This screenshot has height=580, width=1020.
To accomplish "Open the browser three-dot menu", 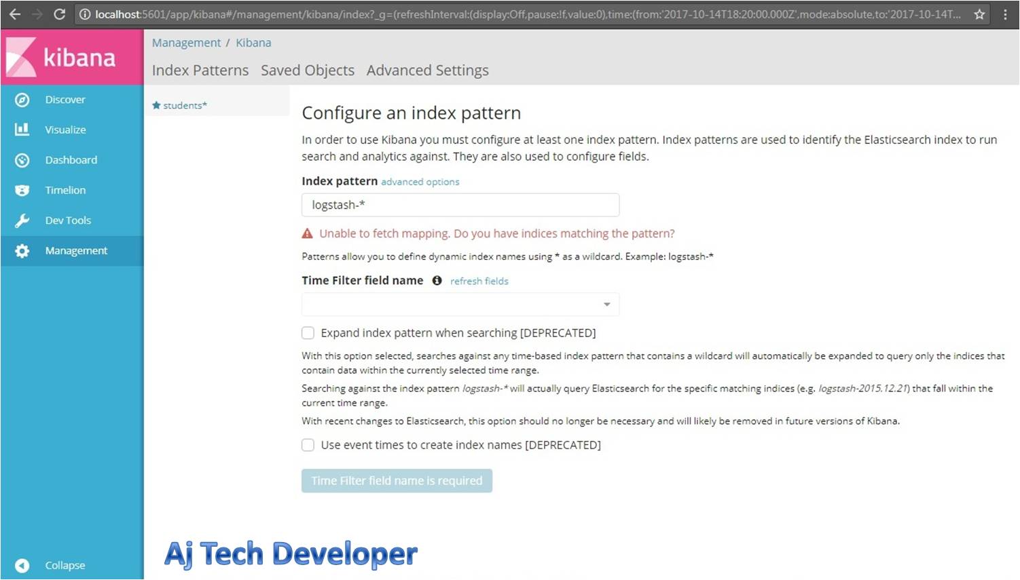I will [1005, 14].
